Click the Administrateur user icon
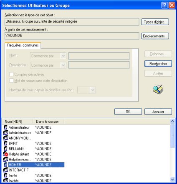177x184 pixels. pos(5,127)
